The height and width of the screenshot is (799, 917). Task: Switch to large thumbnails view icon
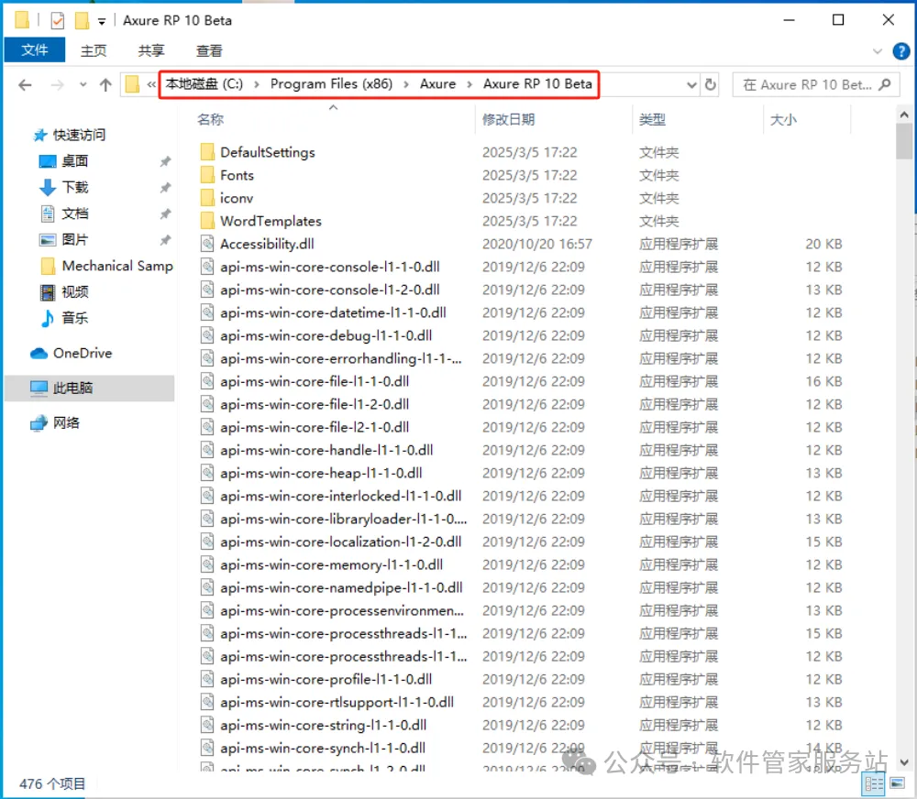click(897, 783)
